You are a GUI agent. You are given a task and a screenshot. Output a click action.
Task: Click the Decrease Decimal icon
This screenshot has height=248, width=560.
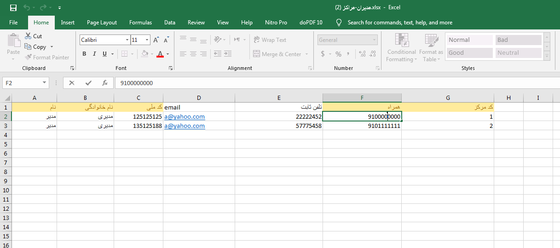pos(373,54)
